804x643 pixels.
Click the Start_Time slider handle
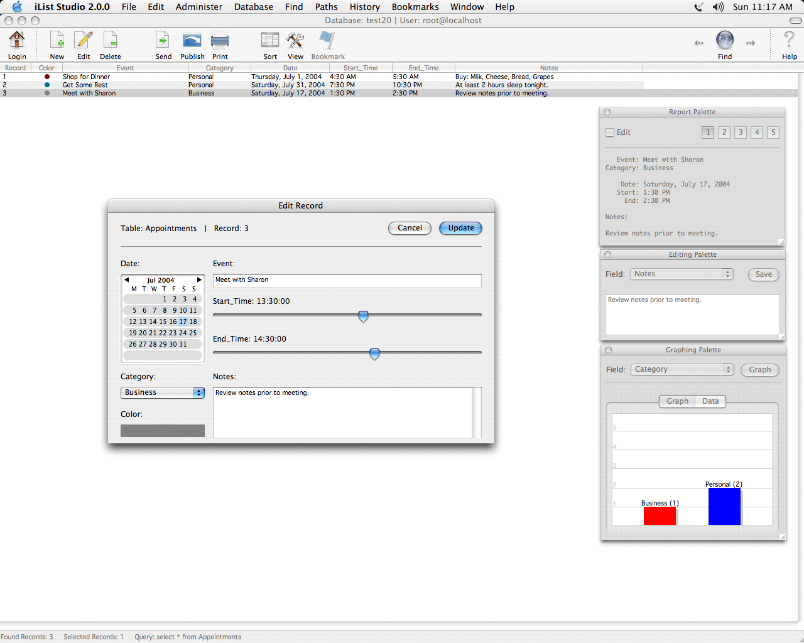(363, 316)
